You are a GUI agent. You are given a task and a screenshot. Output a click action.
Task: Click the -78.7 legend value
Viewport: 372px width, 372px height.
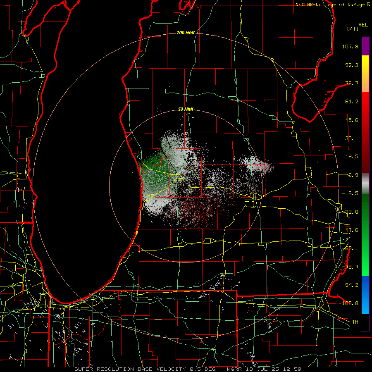point(350,267)
